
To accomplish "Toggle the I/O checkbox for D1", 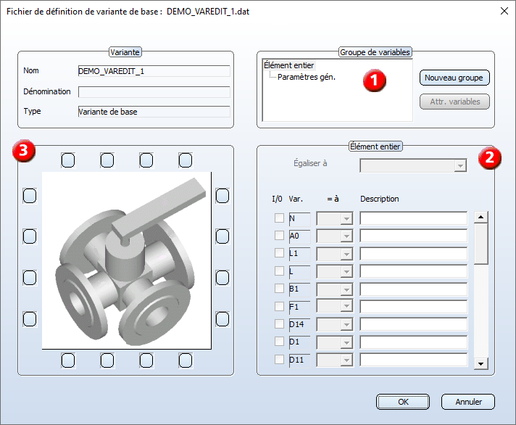I will [279, 342].
